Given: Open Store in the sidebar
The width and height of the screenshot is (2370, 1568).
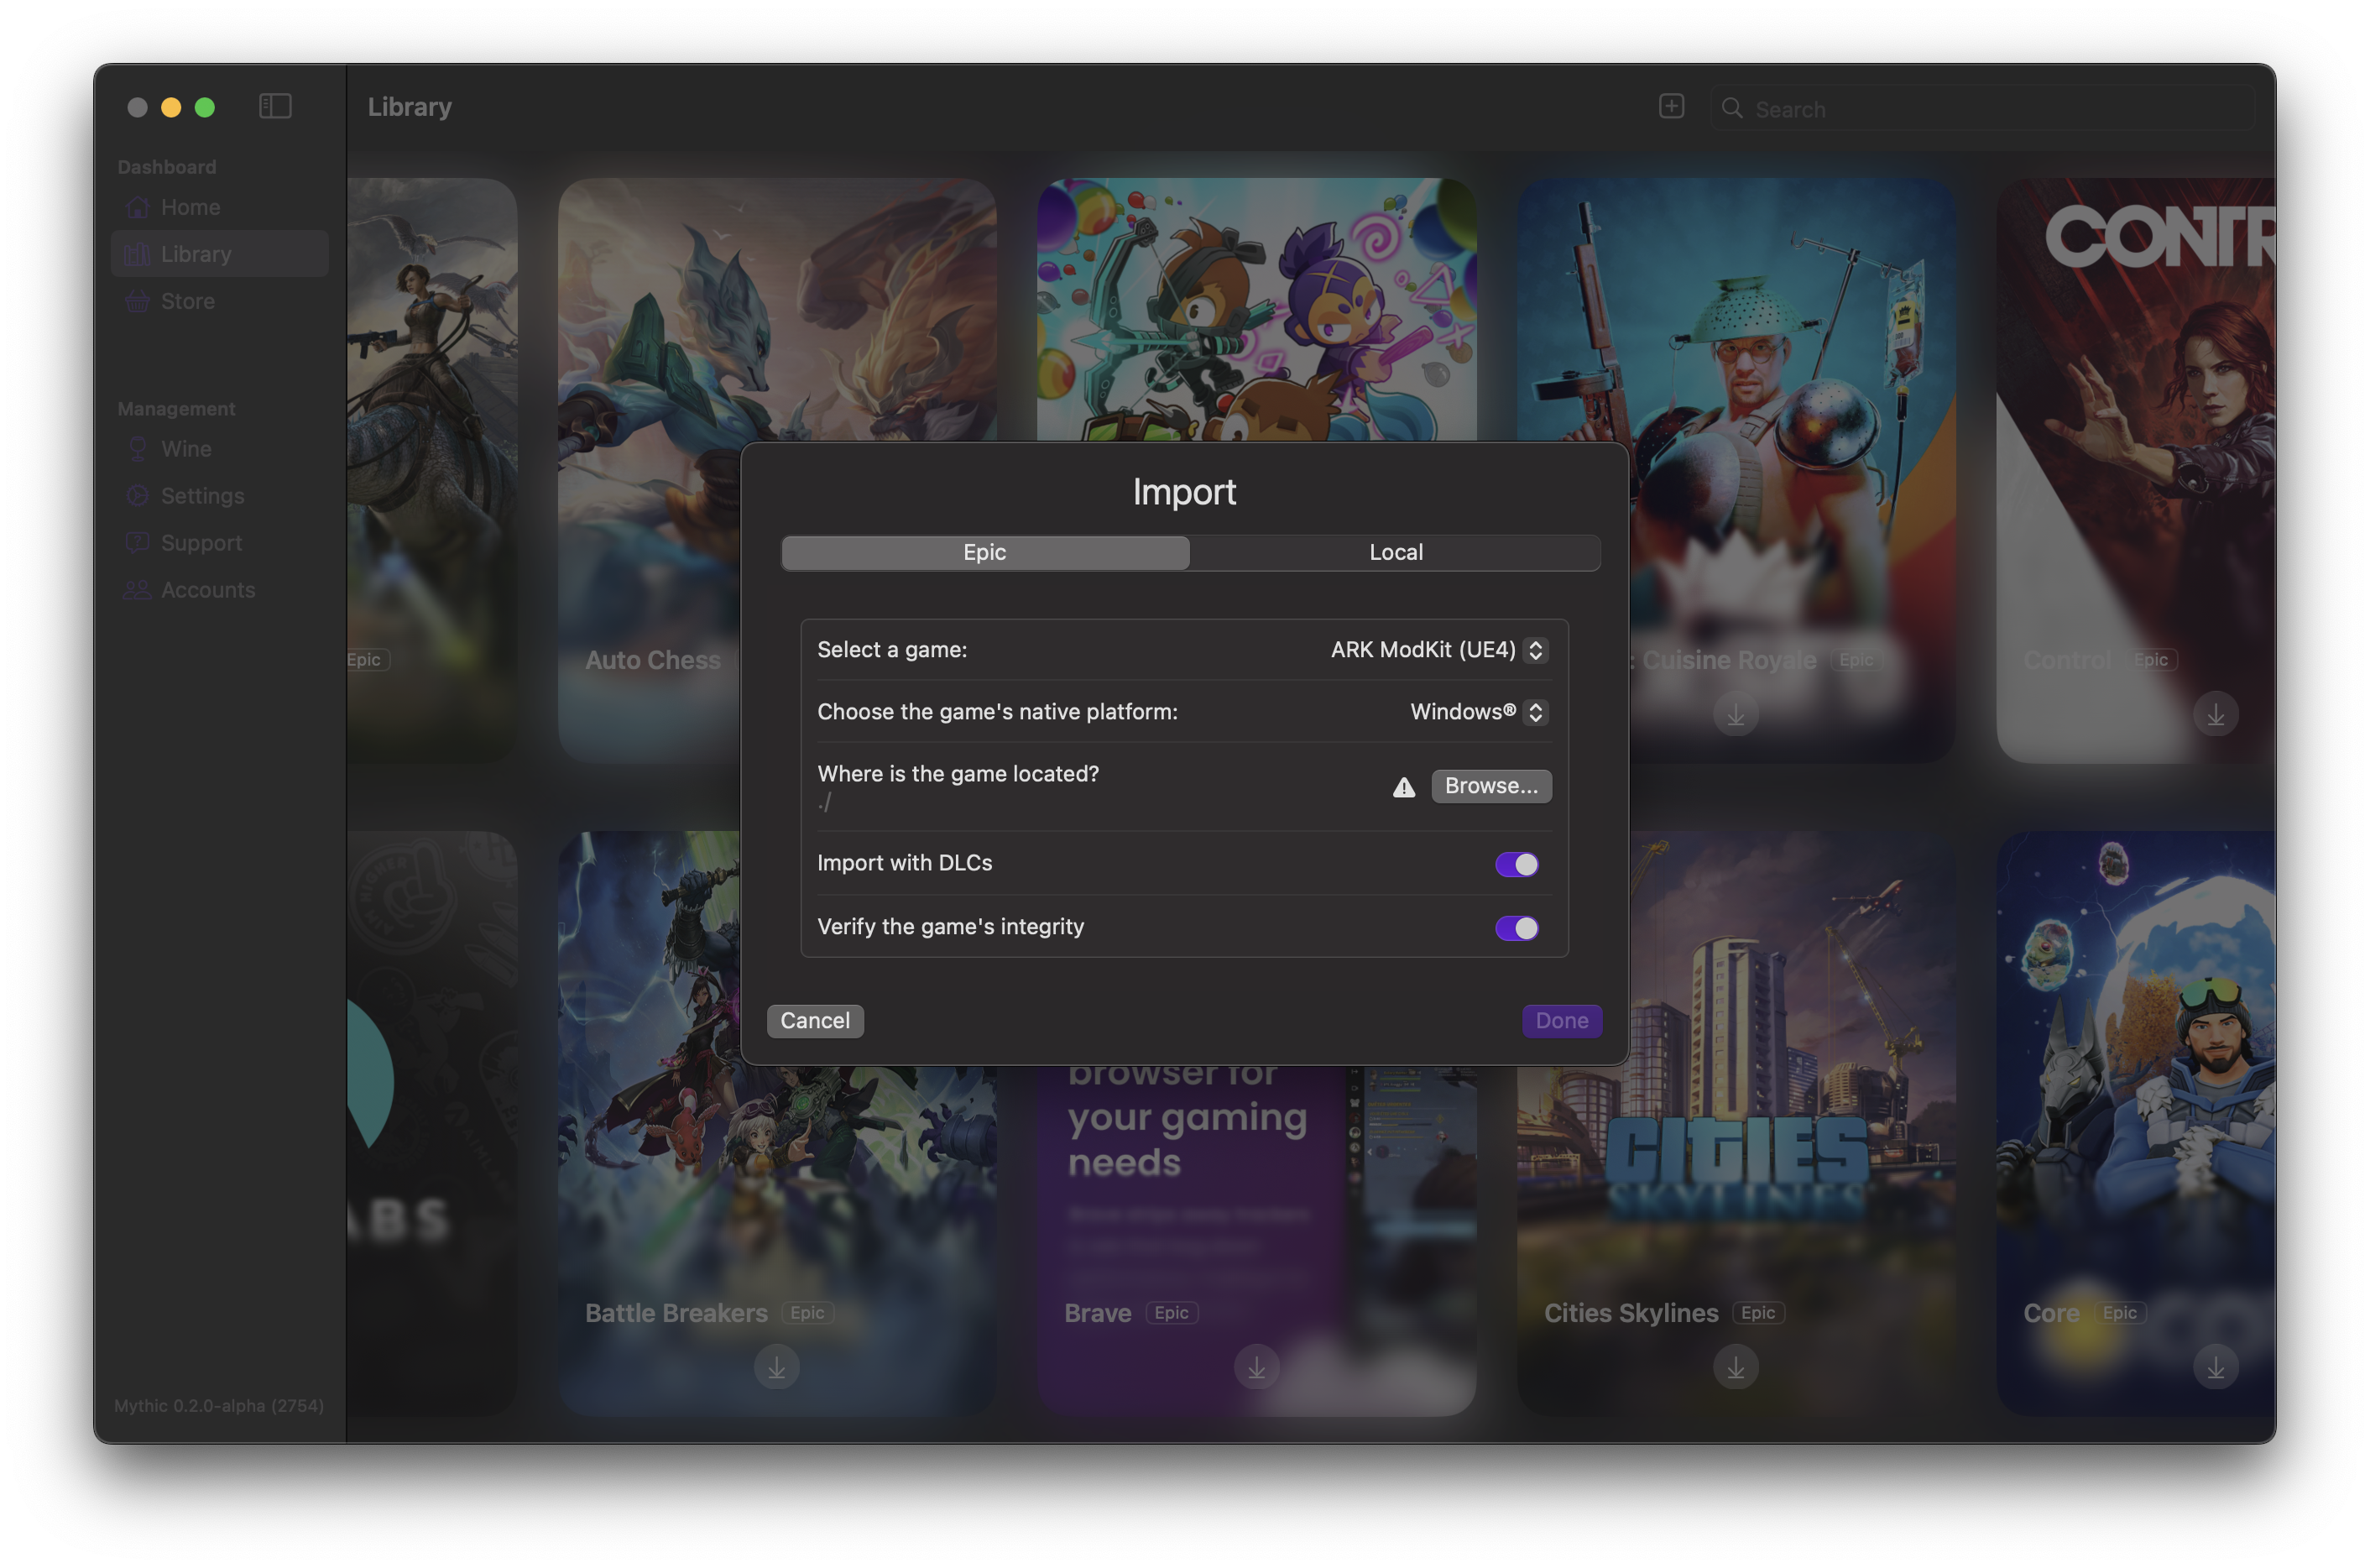Looking at the screenshot, I should click(x=219, y=301).
